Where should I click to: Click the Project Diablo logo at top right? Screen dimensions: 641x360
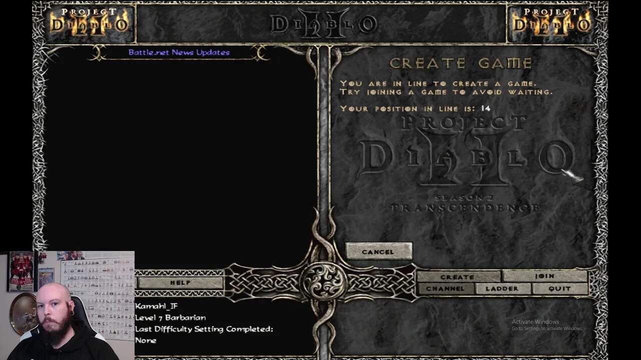pyautogui.click(x=551, y=21)
